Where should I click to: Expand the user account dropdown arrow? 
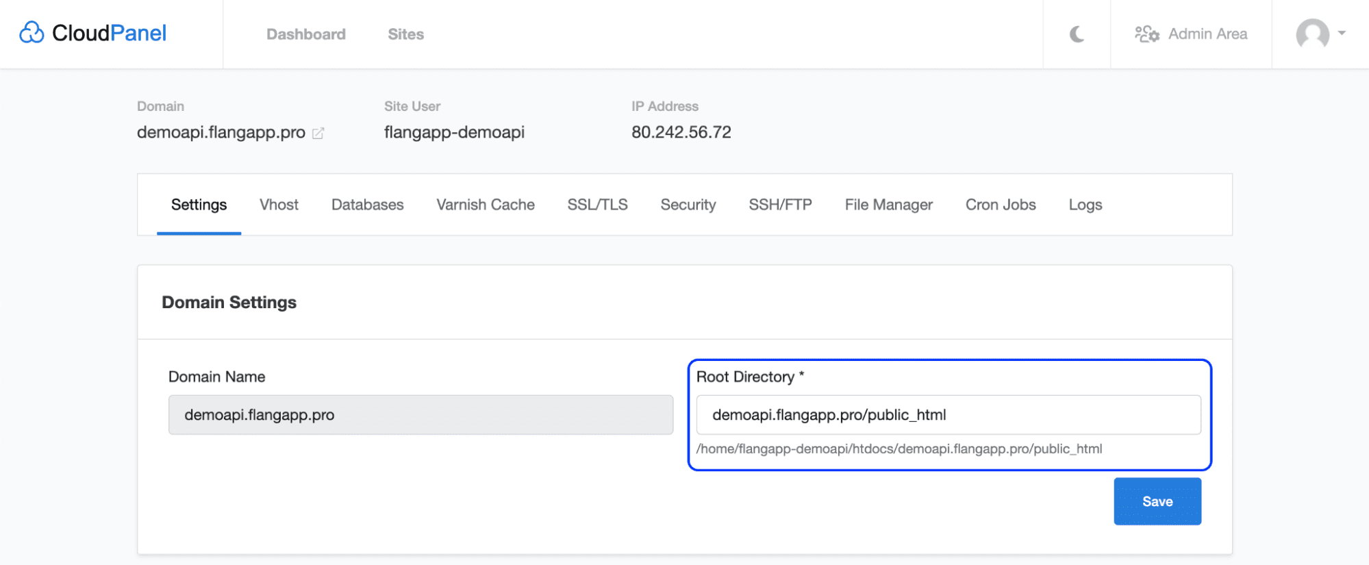tap(1342, 33)
